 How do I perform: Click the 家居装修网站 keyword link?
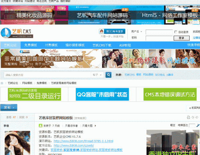point(89,150)
